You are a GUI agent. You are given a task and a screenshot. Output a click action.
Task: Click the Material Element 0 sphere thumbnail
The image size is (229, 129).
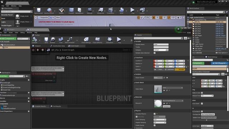pyautogui.click(x=158, y=104)
